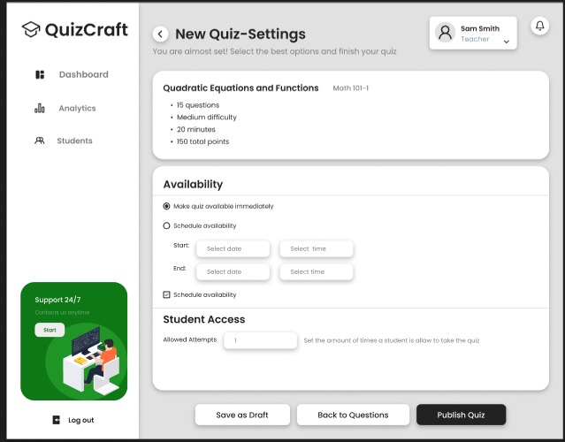This screenshot has height=442, width=565.
Task: Expand the Sam Smith account dropdown chevron
Action: point(507,42)
